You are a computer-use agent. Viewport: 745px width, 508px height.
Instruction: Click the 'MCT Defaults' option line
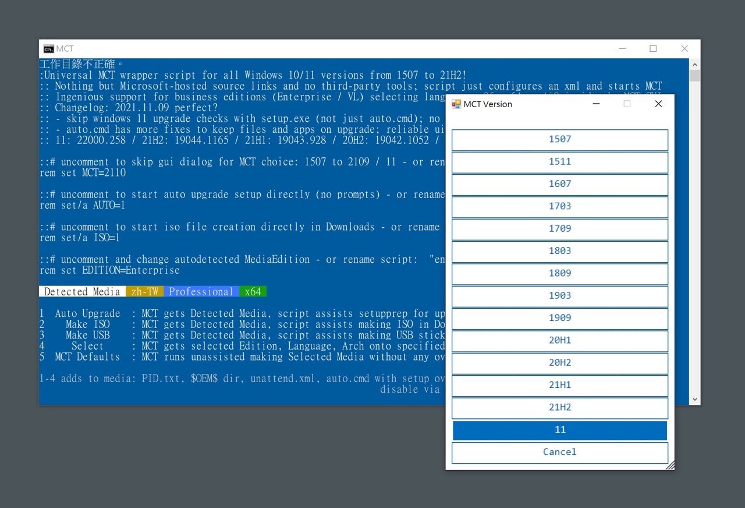[242, 357]
